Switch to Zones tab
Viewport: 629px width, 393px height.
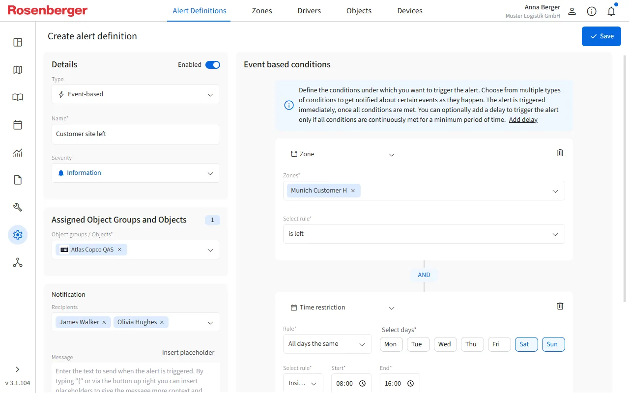click(262, 11)
